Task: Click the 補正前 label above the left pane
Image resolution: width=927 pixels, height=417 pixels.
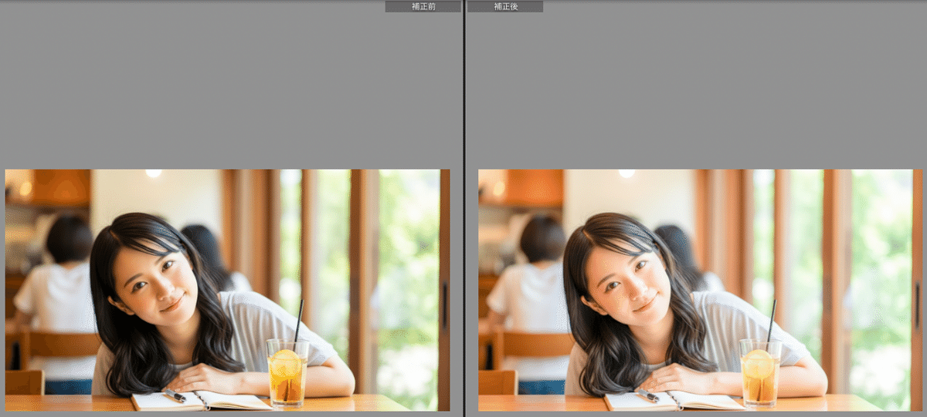Action: [x=423, y=6]
